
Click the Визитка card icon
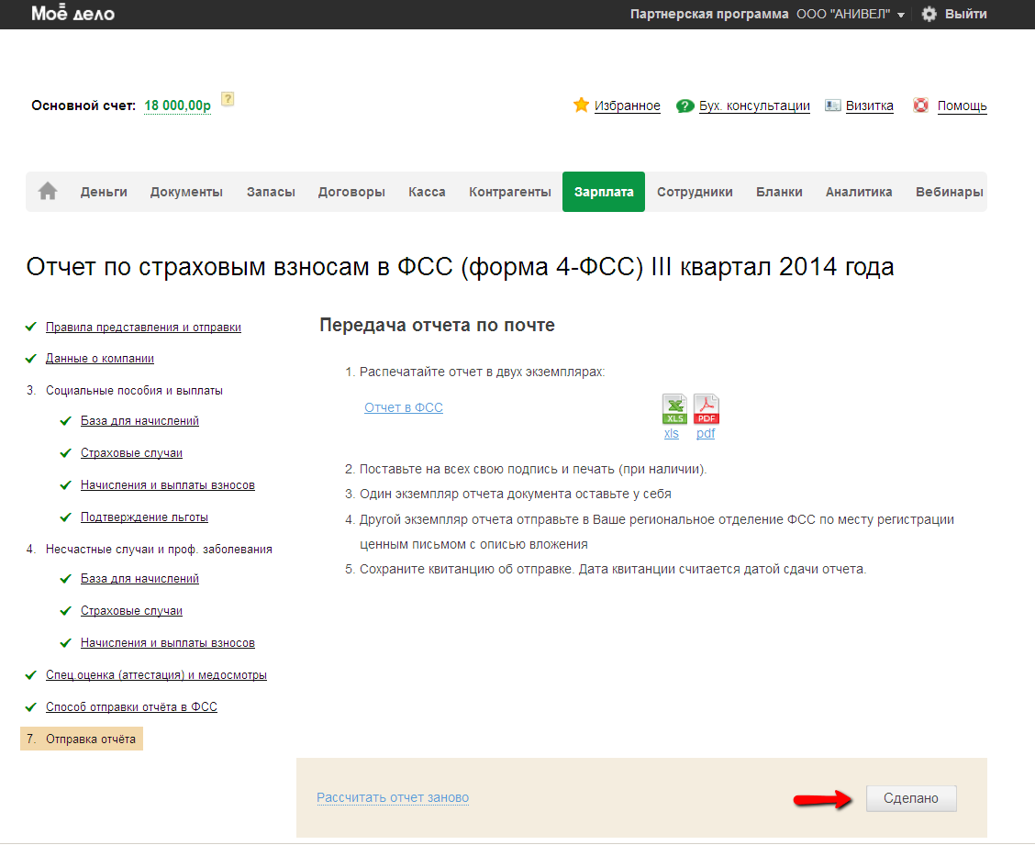click(x=833, y=106)
